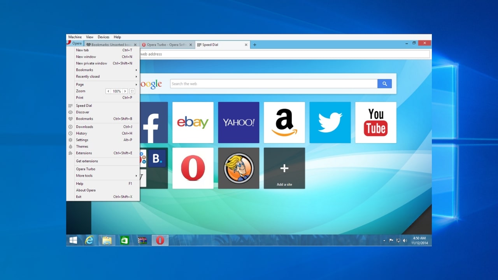The width and height of the screenshot is (498, 280).
Task: Switch to the Opera Turbo tab
Action: point(167,45)
